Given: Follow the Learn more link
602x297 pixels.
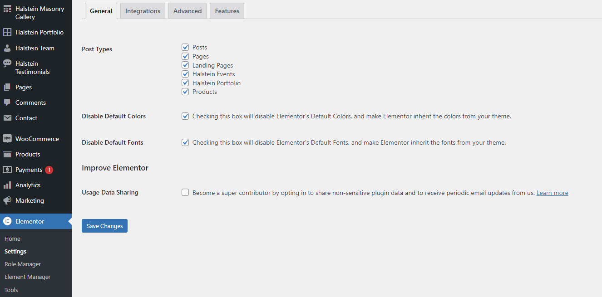Looking at the screenshot, I should coord(553,193).
